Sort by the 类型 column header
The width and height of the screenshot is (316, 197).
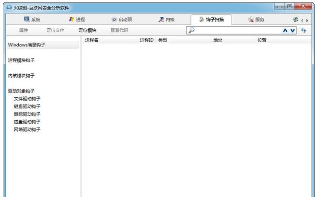(183, 40)
